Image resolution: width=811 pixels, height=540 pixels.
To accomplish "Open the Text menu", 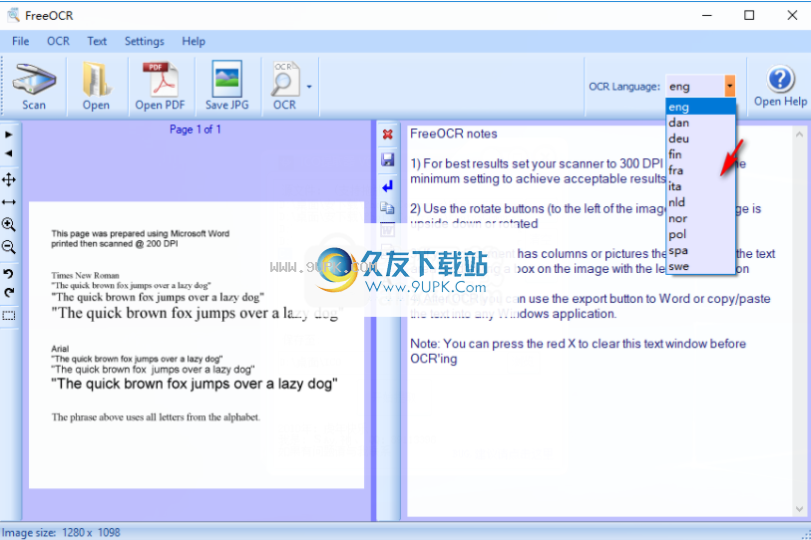I will point(97,41).
